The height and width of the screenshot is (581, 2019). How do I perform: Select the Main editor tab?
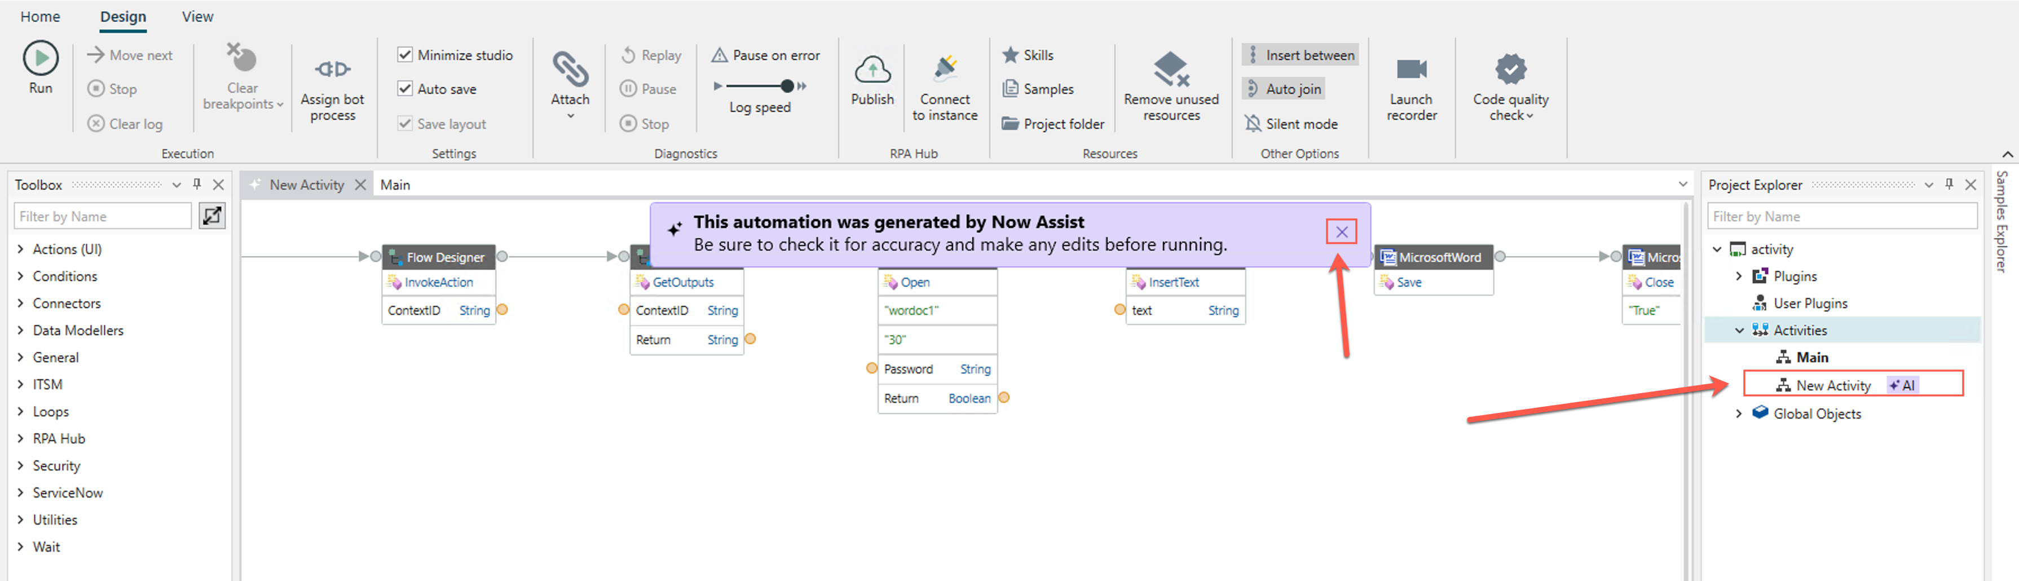(395, 184)
